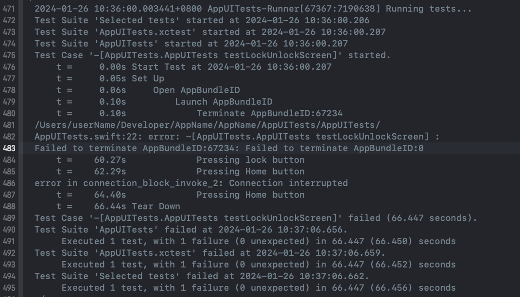
Task: Click the 'Launch AppBundleID' log entry
Action: tap(224, 102)
